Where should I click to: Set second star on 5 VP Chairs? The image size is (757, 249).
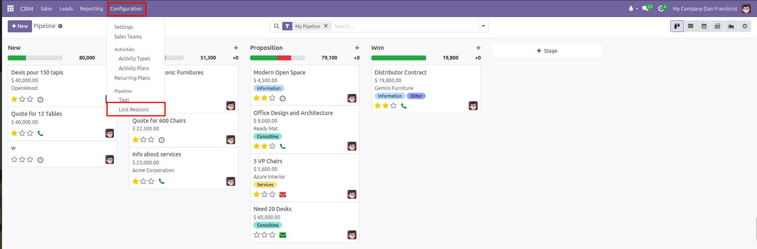(x=265, y=194)
